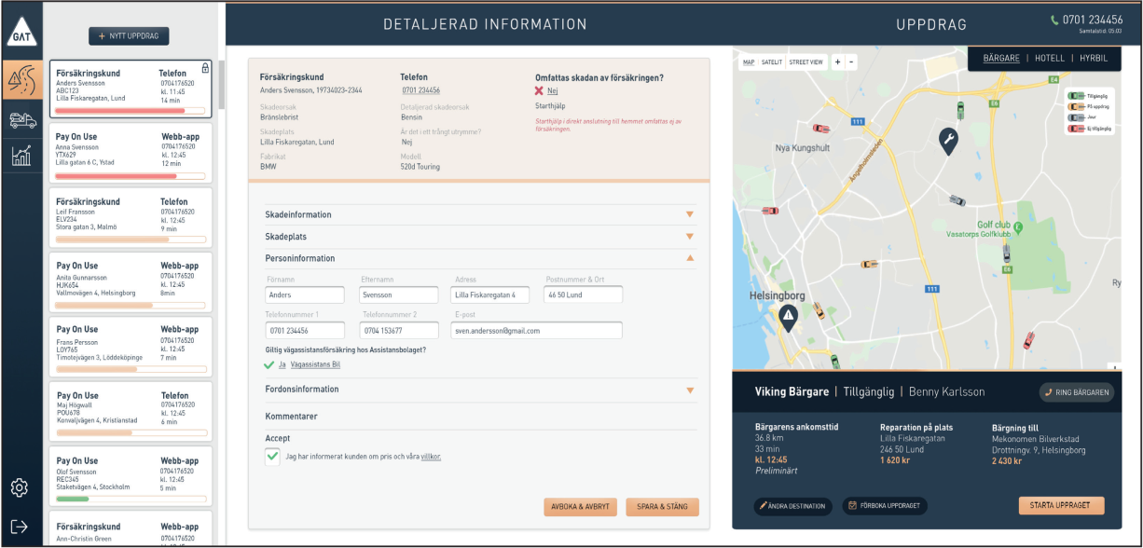Screen dimensions: 1143x548
Task: Open settings gear in sidebar
Action: (20, 487)
